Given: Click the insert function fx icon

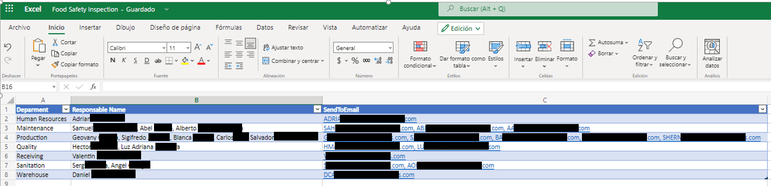Looking at the screenshot, I should click(x=93, y=86).
